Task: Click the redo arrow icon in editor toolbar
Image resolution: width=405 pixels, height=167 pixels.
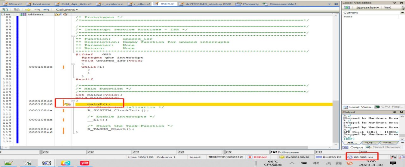Action: (x=37, y=10)
